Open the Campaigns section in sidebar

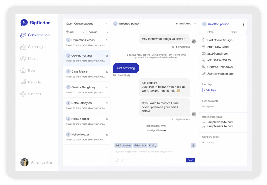(x=33, y=47)
